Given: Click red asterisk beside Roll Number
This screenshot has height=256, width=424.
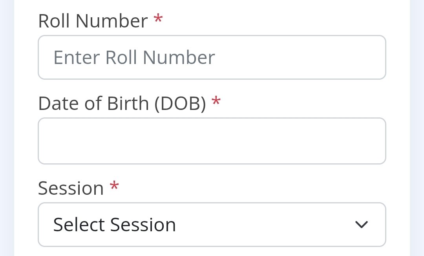Looking at the screenshot, I should click(x=158, y=19).
